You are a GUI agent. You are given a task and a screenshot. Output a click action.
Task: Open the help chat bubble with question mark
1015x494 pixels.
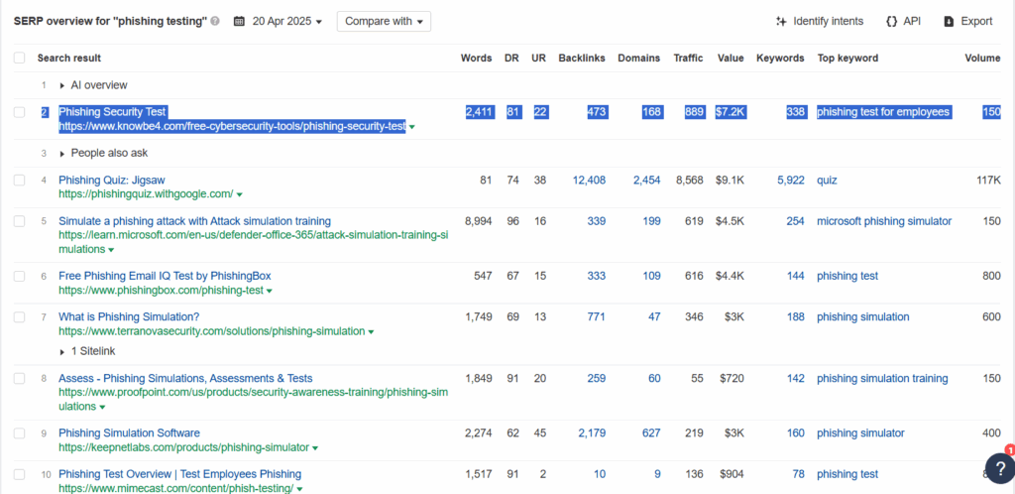[999, 467]
